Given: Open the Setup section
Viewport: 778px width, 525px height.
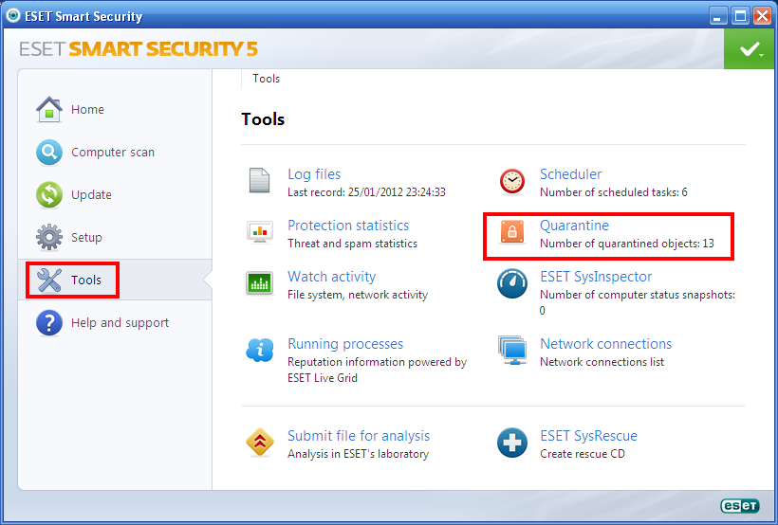Looking at the screenshot, I should coord(86,238).
